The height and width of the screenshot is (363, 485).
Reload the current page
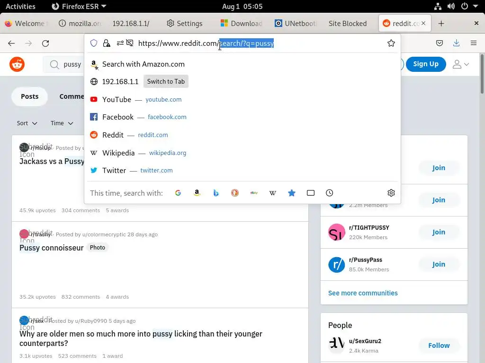45,43
